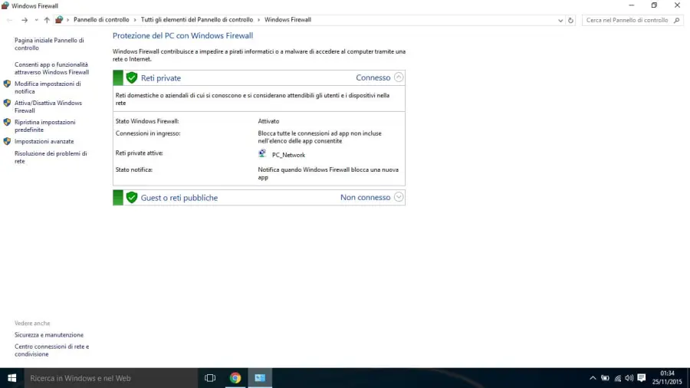Click the 'Stato notifica:' label
690x388 pixels.
[133, 169]
